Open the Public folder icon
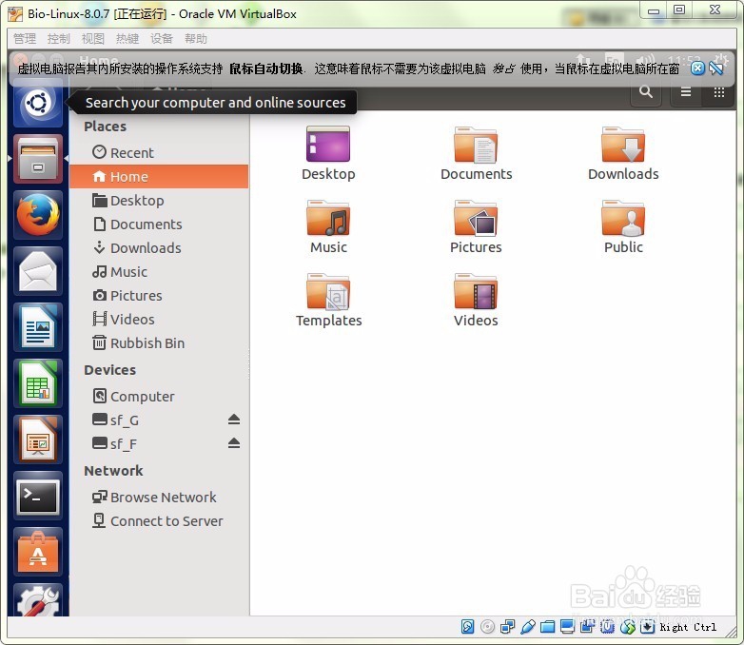This screenshot has width=744, height=645. click(623, 226)
